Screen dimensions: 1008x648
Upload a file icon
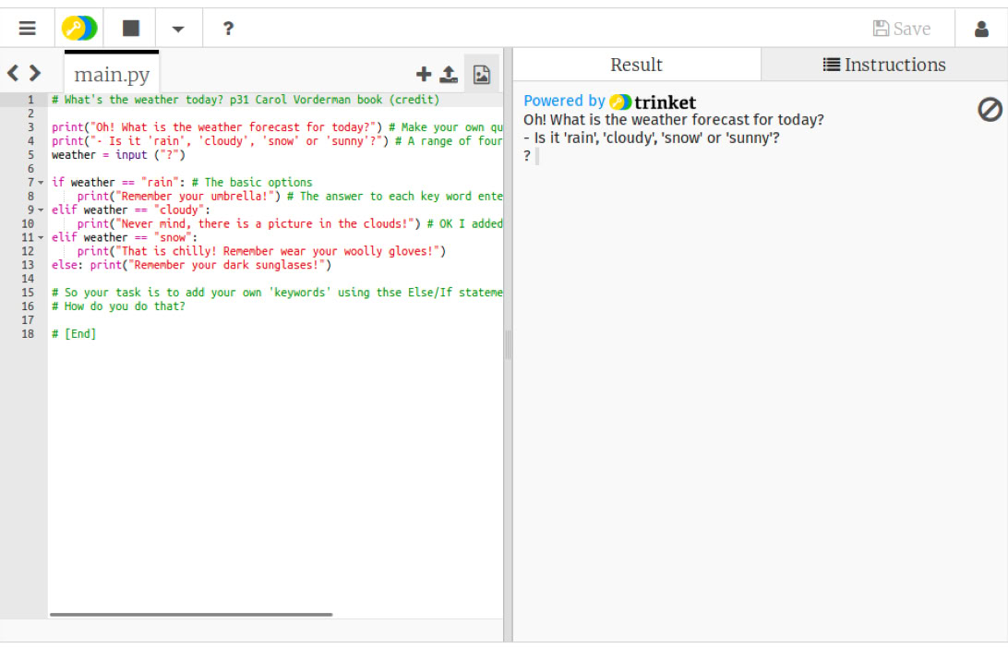click(448, 75)
